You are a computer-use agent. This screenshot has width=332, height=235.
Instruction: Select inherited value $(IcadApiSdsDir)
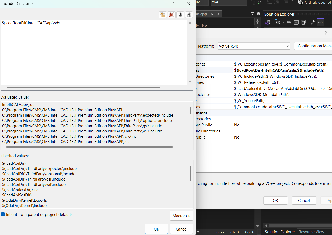(17, 195)
